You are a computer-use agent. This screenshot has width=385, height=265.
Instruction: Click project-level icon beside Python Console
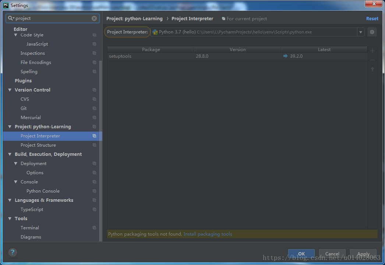click(x=94, y=191)
